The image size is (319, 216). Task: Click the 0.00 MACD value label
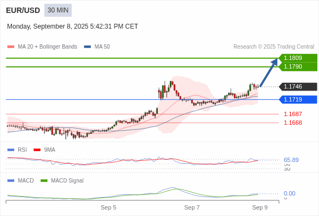[289, 193]
